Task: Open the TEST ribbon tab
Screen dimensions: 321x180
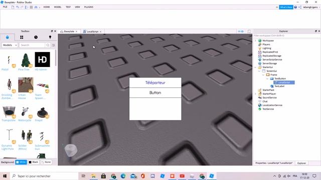Action: click(x=68, y=7)
